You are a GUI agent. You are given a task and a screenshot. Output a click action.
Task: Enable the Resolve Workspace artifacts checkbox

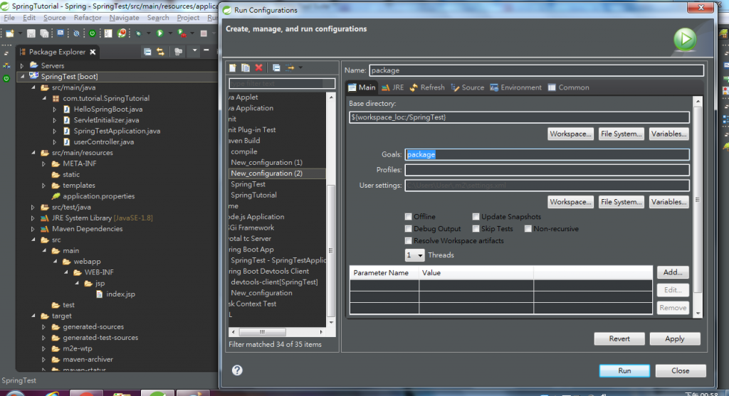click(x=408, y=240)
